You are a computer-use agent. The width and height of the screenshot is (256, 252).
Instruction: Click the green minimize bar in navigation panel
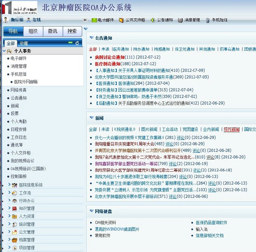70,43
